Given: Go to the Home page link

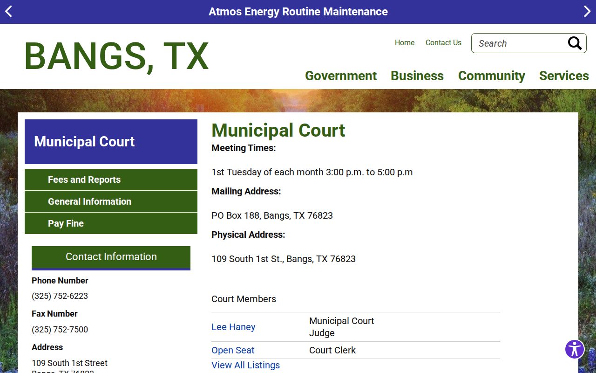Looking at the screenshot, I should (x=405, y=42).
